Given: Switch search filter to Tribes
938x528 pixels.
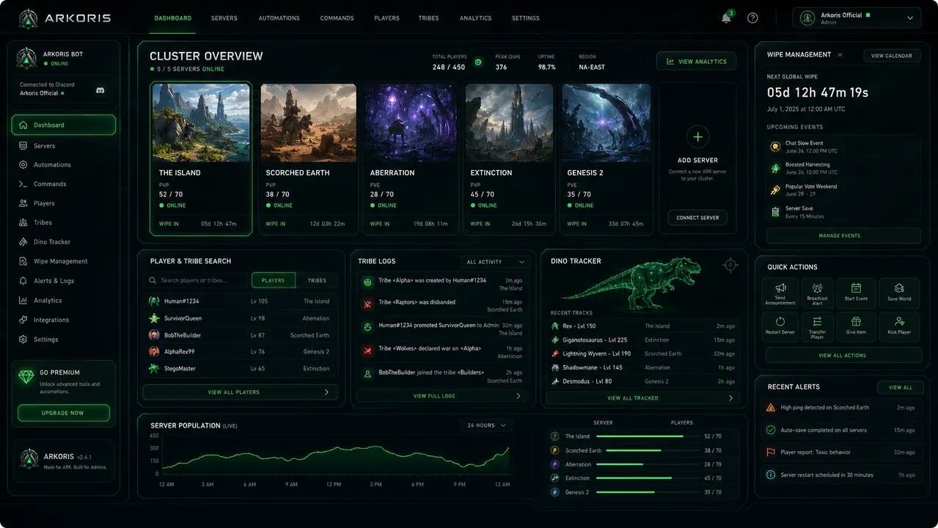Looking at the screenshot, I should [x=317, y=280].
